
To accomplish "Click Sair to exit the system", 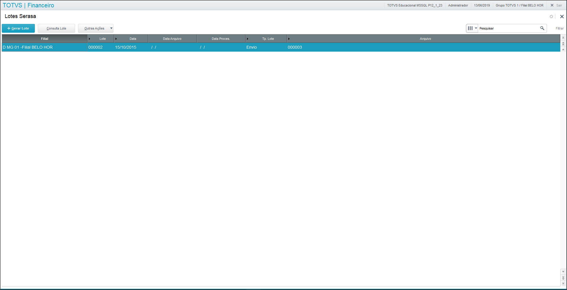I will point(556,5).
